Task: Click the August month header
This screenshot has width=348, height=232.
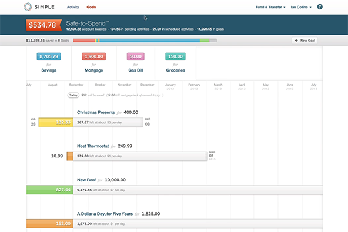Action: pyautogui.click(x=52, y=85)
